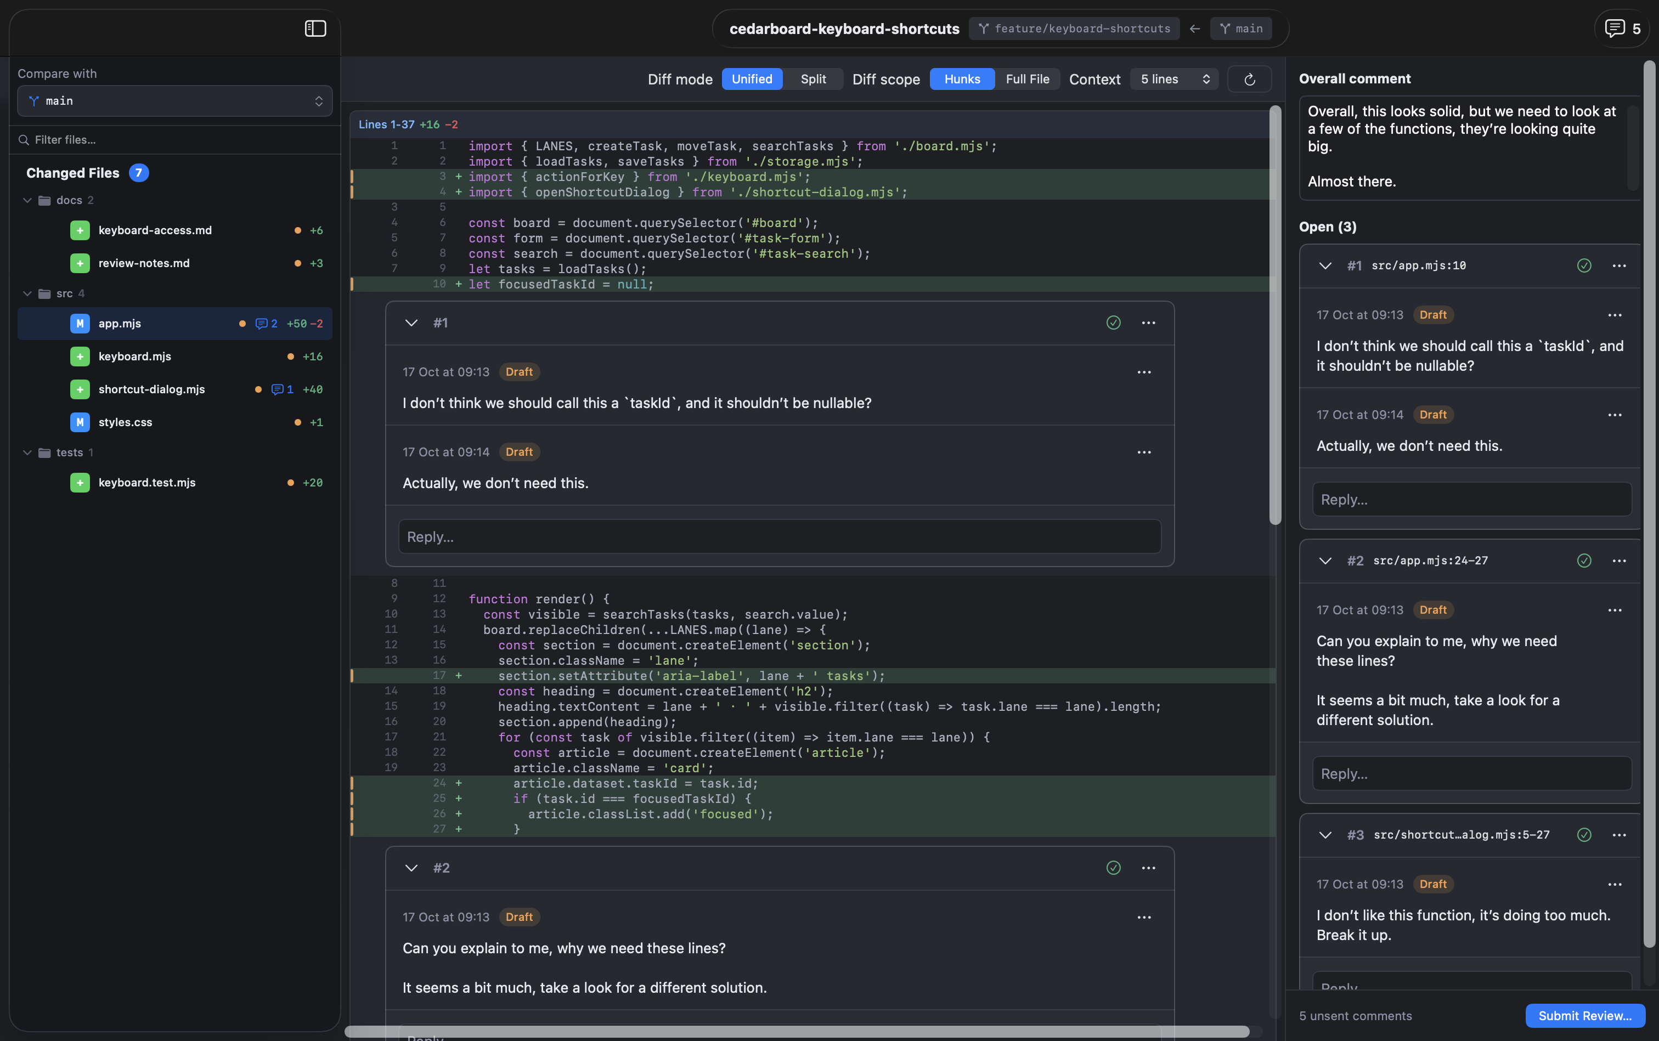The width and height of the screenshot is (1659, 1041).
Task: Switch diff mode to Split
Action: 814,79
